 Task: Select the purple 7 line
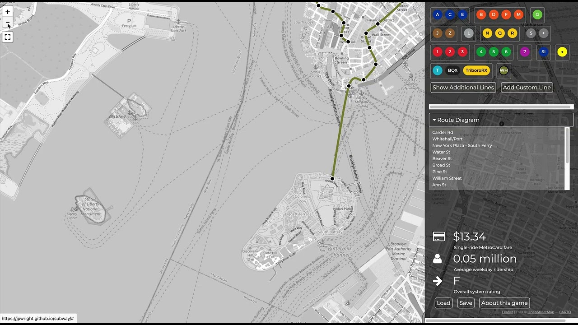(525, 52)
